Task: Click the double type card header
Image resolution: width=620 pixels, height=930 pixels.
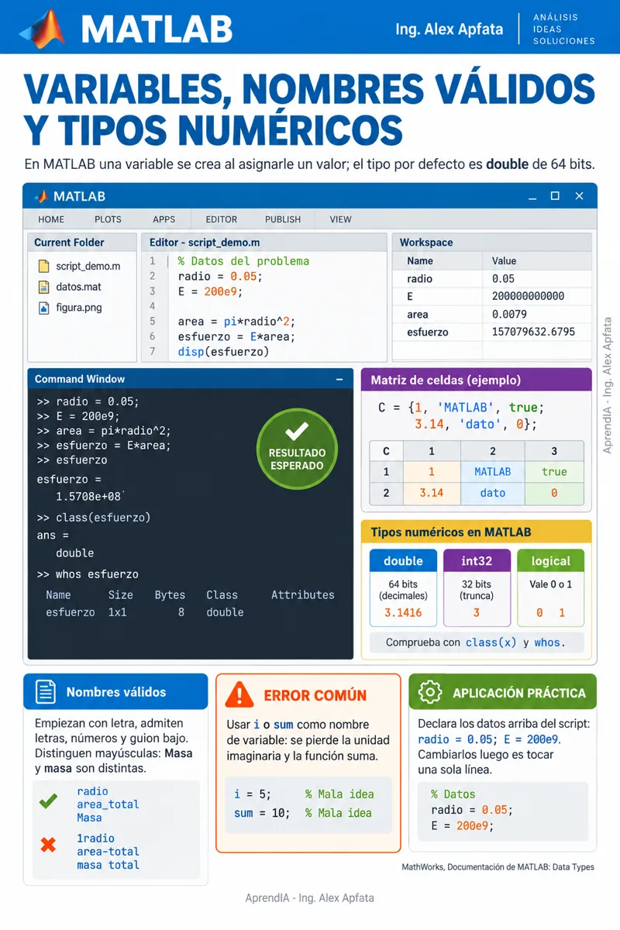Action: [x=403, y=561]
